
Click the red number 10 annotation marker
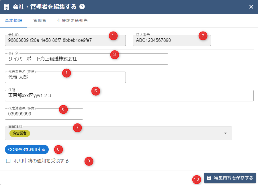(196, 180)
